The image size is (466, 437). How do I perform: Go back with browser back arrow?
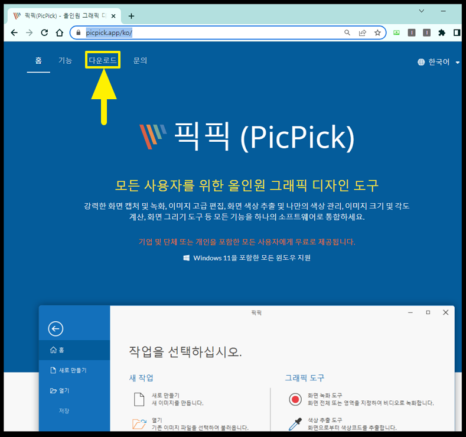(x=14, y=32)
